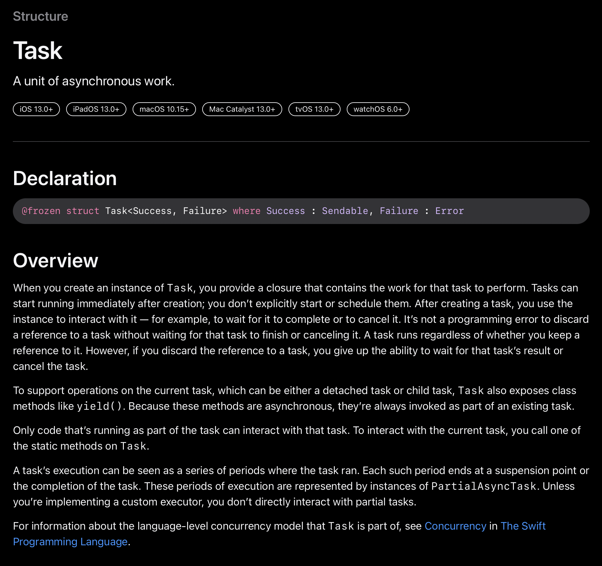Click the Concurrency link

click(x=455, y=526)
